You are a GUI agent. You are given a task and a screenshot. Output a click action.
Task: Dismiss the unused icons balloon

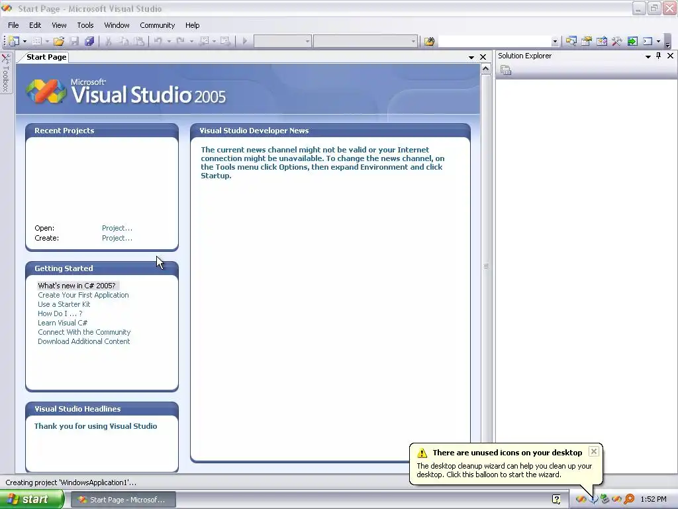tap(594, 451)
